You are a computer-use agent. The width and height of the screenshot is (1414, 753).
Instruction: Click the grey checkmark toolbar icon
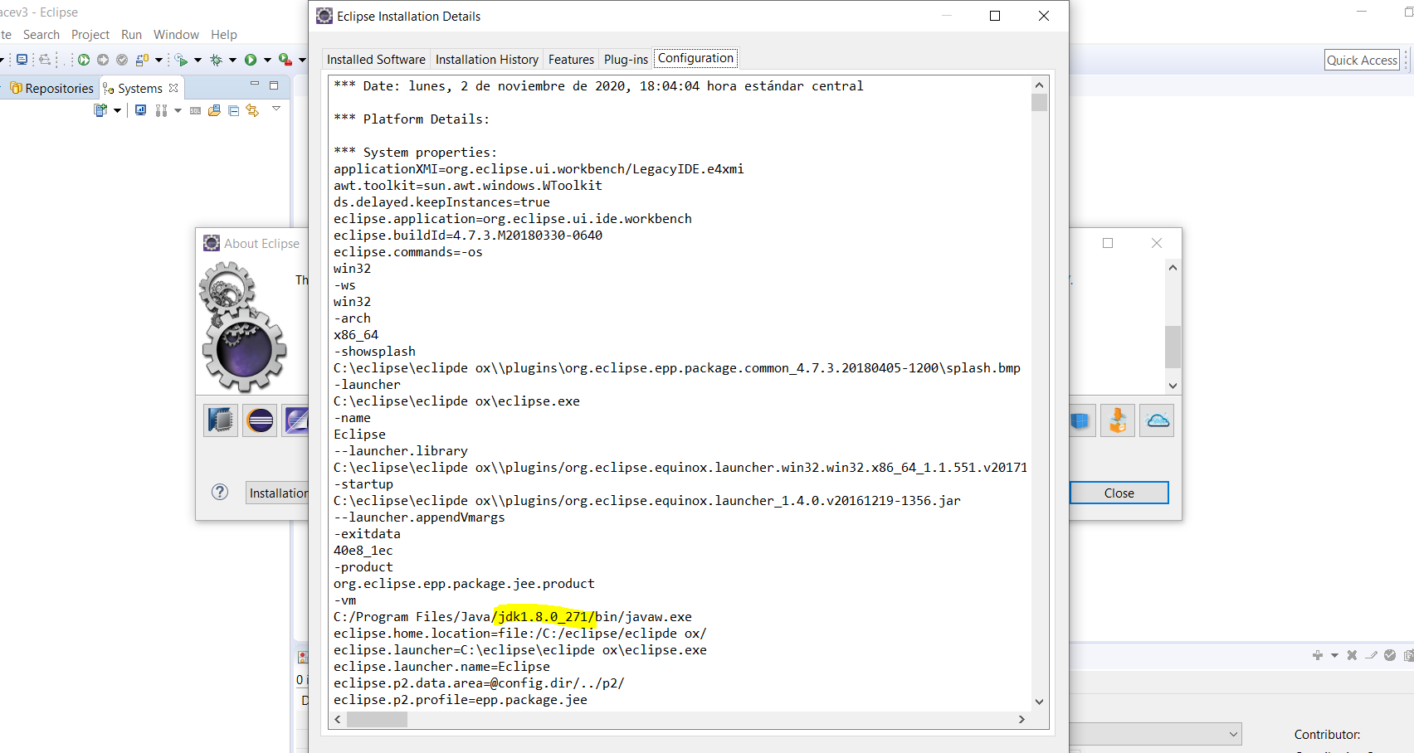tap(122, 60)
